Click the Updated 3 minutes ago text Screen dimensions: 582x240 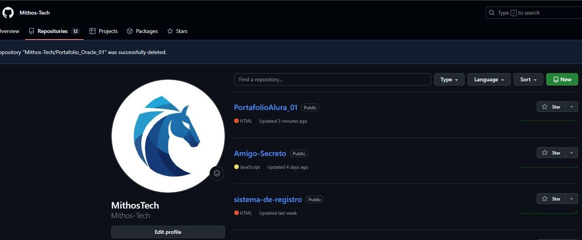point(283,121)
